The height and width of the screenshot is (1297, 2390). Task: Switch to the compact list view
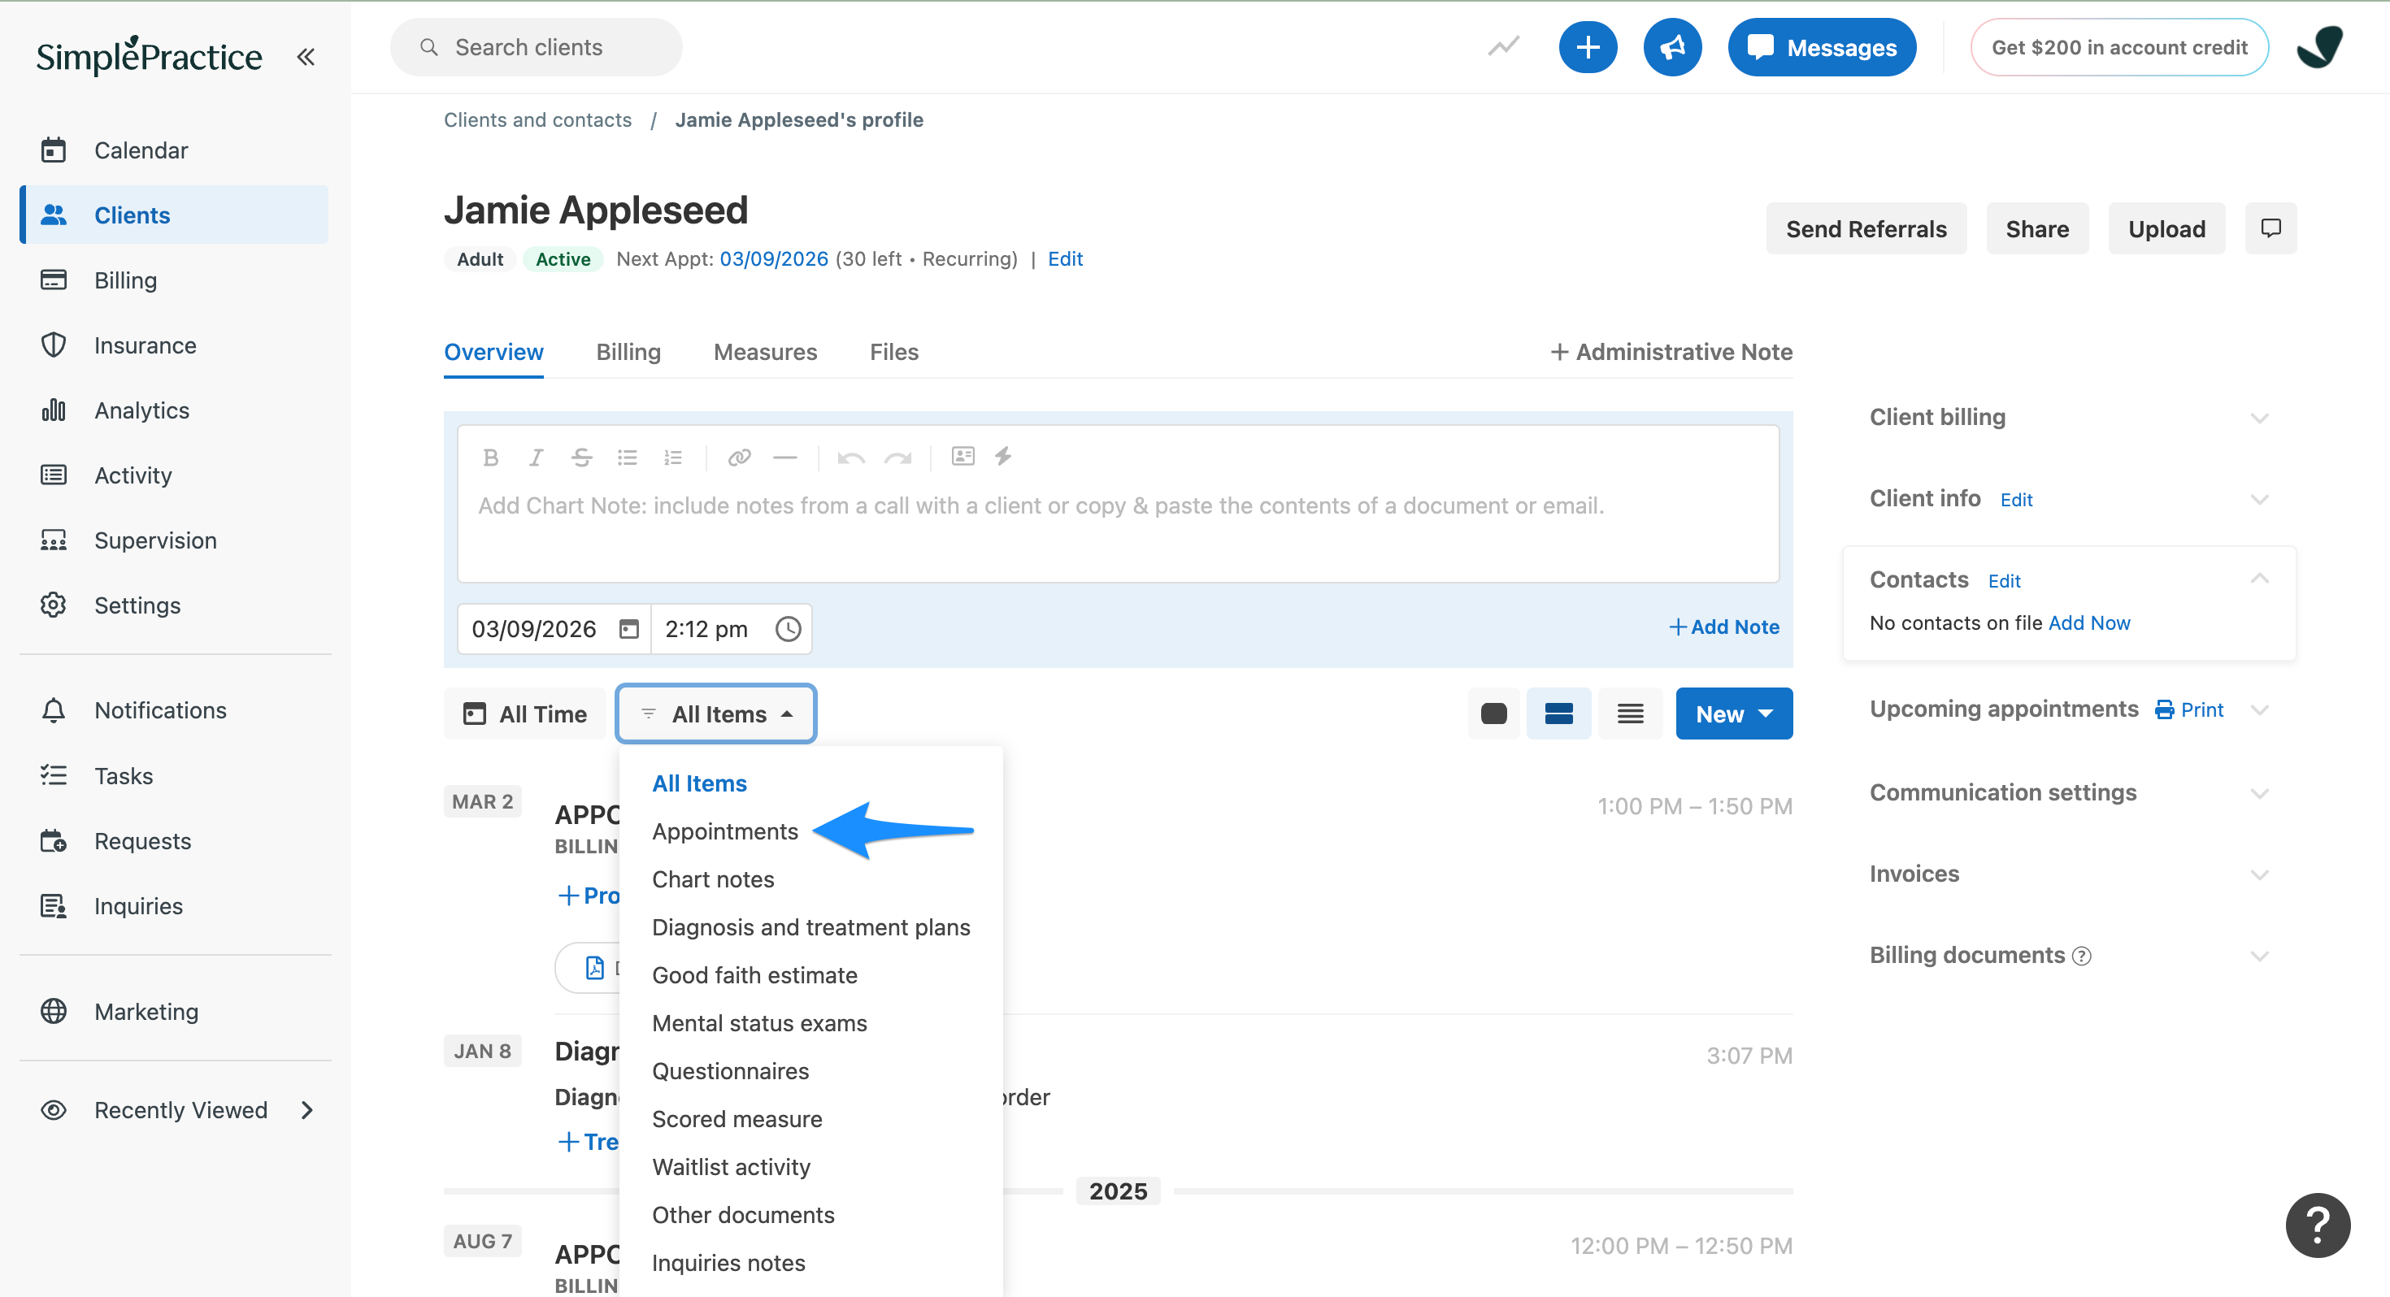[1630, 714]
